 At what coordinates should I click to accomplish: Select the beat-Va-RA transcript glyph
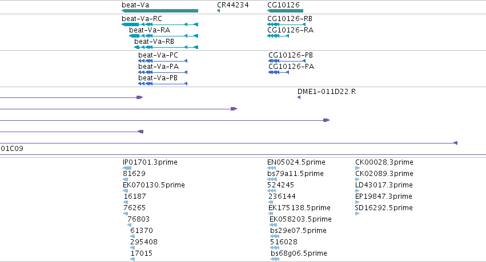point(164,36)
